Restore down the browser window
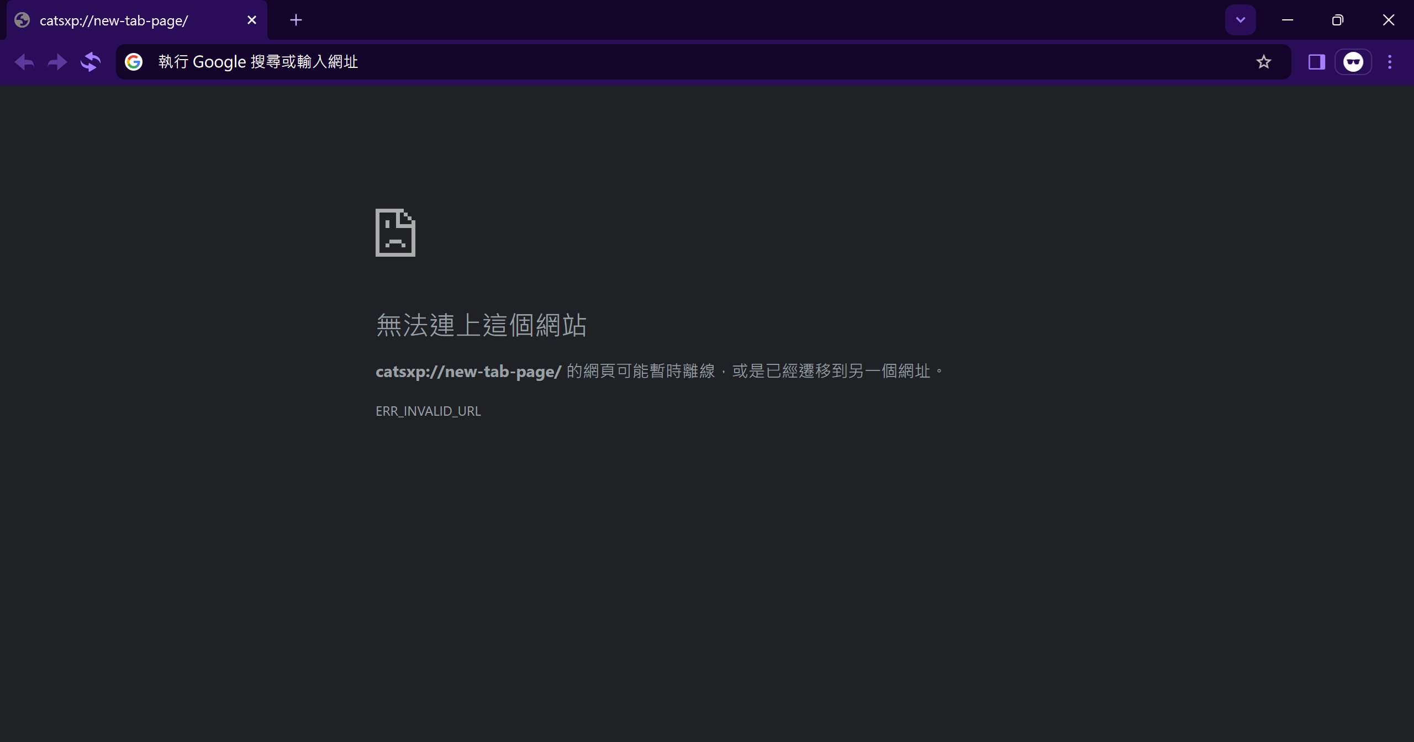1414x742 pixels. (x=1338, y=20)
